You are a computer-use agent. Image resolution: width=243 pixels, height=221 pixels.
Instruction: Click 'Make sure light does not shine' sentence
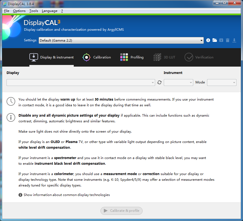[75, 132]
